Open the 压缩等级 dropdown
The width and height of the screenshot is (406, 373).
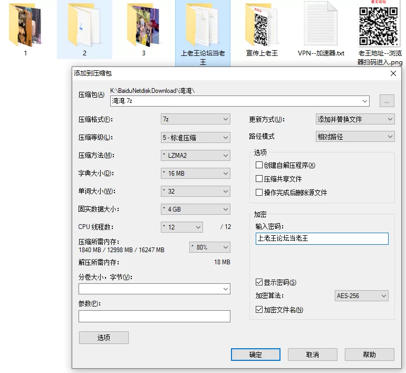click(195, 137)
